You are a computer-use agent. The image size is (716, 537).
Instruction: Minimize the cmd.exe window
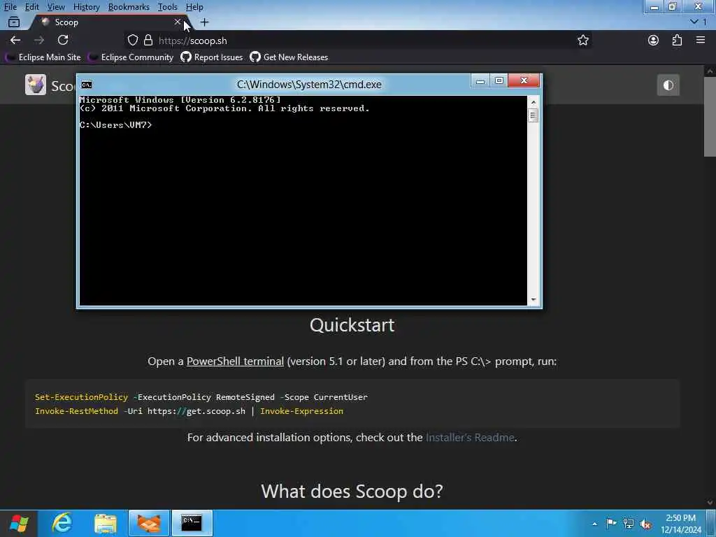click(x=480, y=81)
